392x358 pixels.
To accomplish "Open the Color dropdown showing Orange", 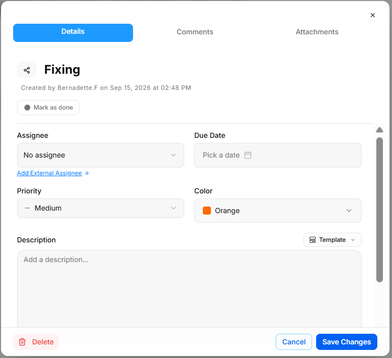I will (278, 211).
